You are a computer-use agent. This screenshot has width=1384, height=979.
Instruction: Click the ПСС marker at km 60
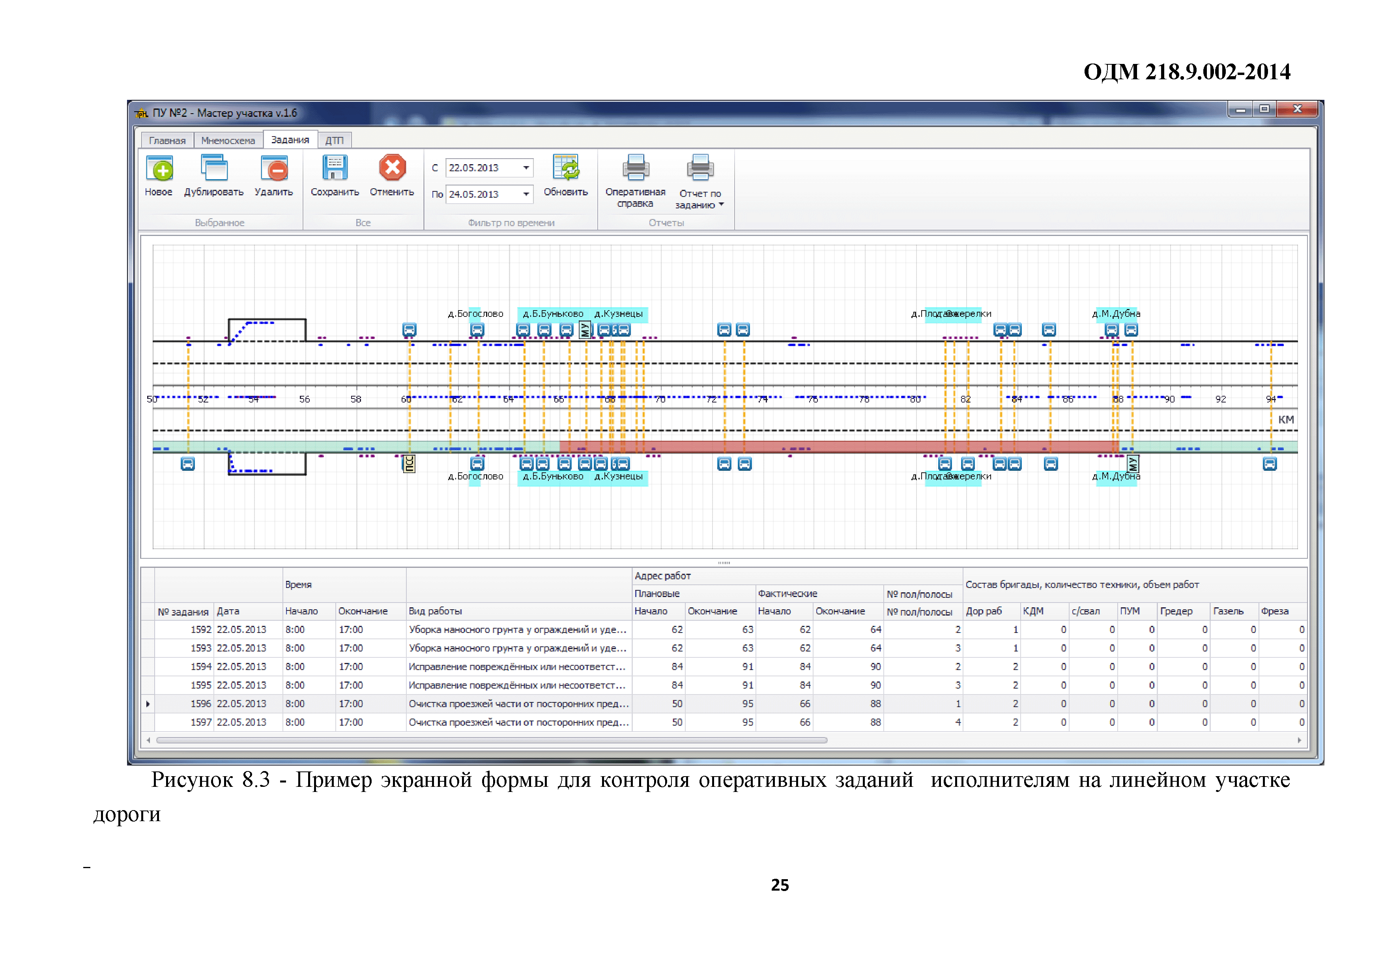pyautogui.click(x=409, y=464)
